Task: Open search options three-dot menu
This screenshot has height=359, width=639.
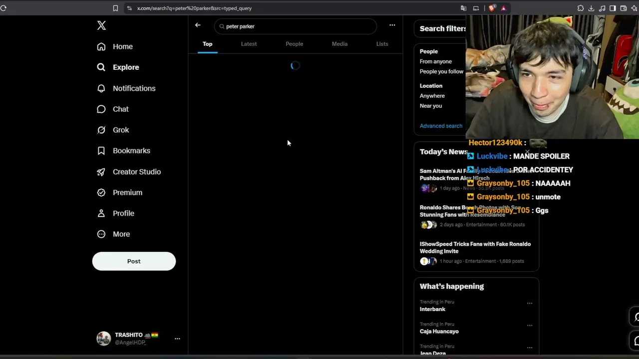Action: pos(392,25)
